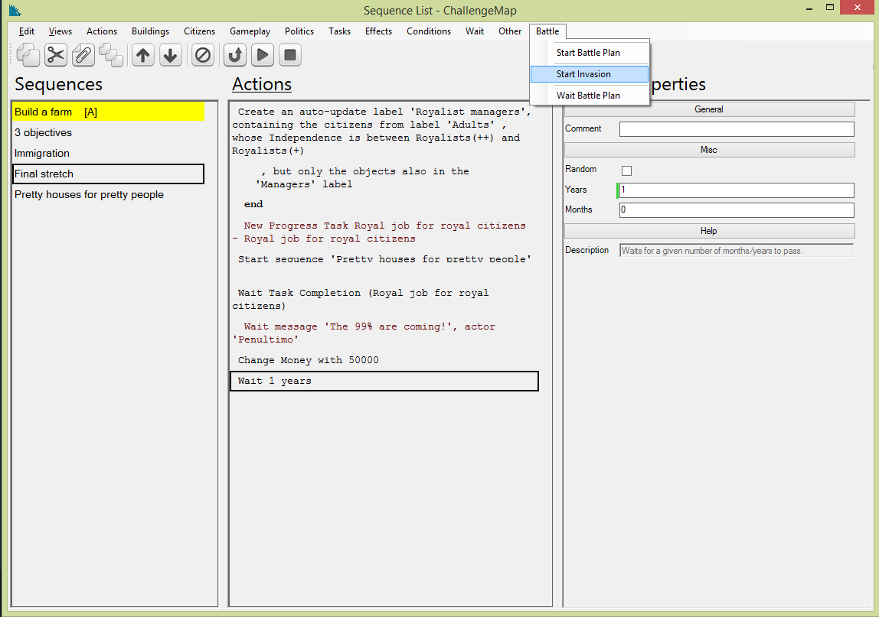Image resolution: width=879 pixels, height=617 pixels.
Task: Collapse the Misc properties section header
Action: point(709,150)
